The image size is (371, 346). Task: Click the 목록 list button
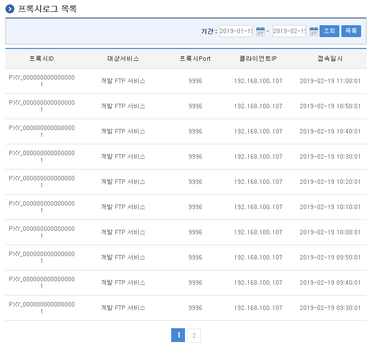351,31
